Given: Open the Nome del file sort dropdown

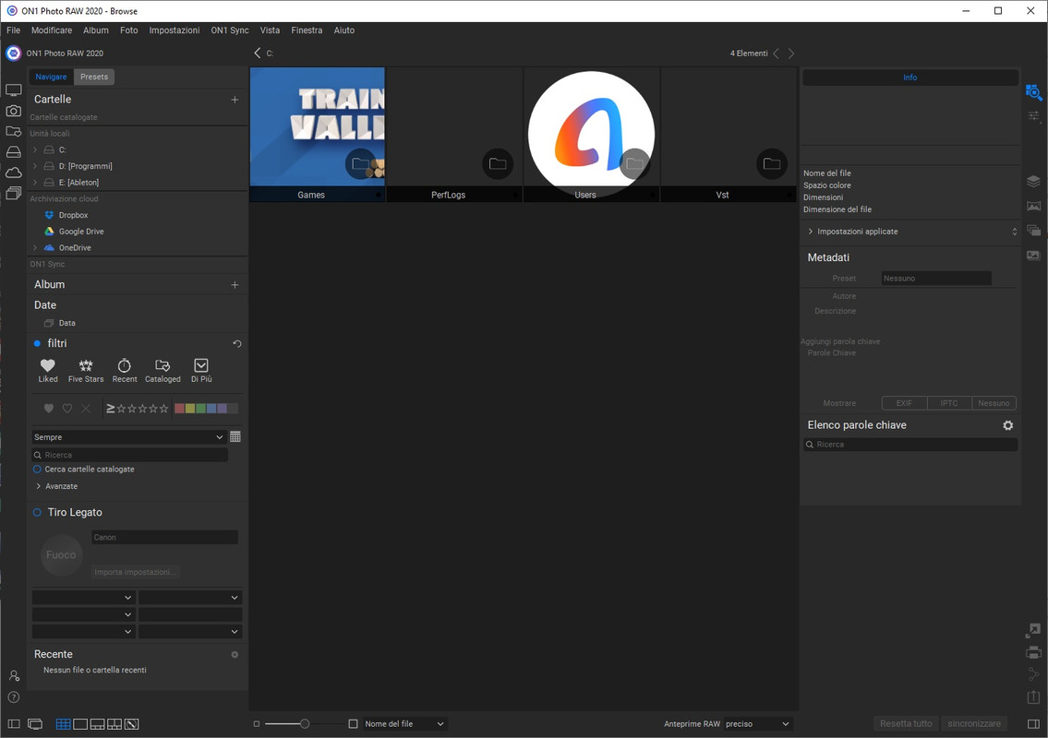Looking at the screenshot, I should (x=404, y=724).
